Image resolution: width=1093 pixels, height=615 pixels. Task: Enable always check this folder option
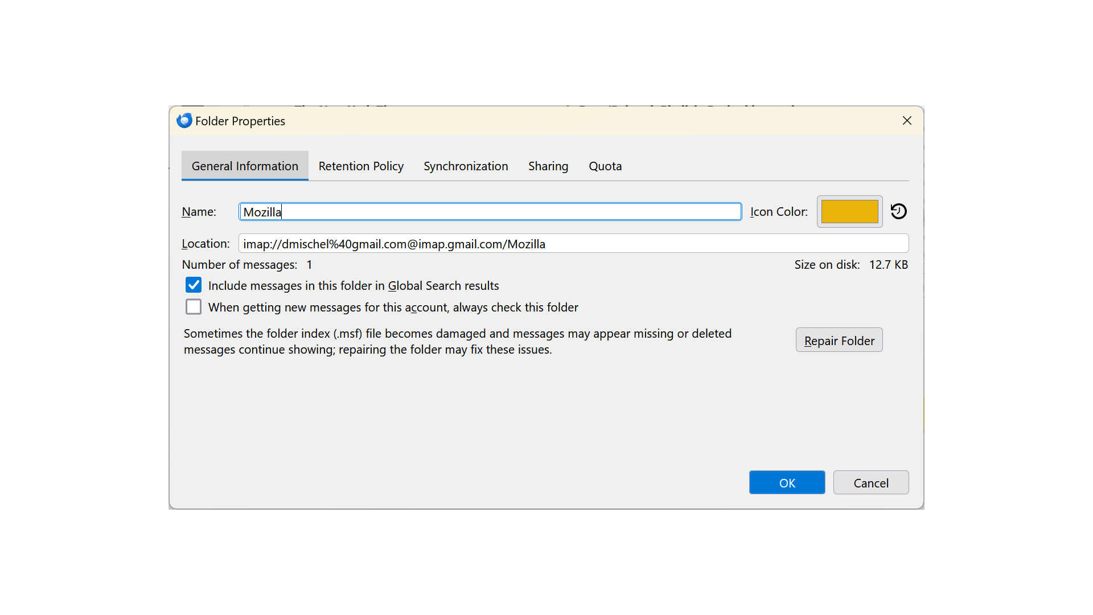click(194, 307)
